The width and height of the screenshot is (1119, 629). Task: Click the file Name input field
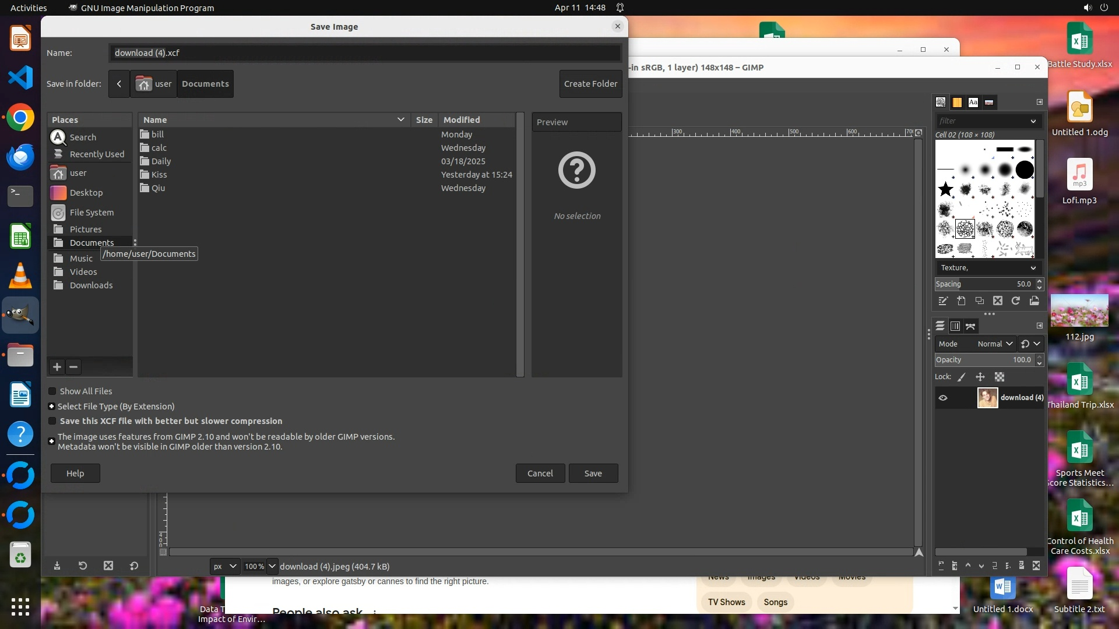pyautogui.click(x=365, y=53)
